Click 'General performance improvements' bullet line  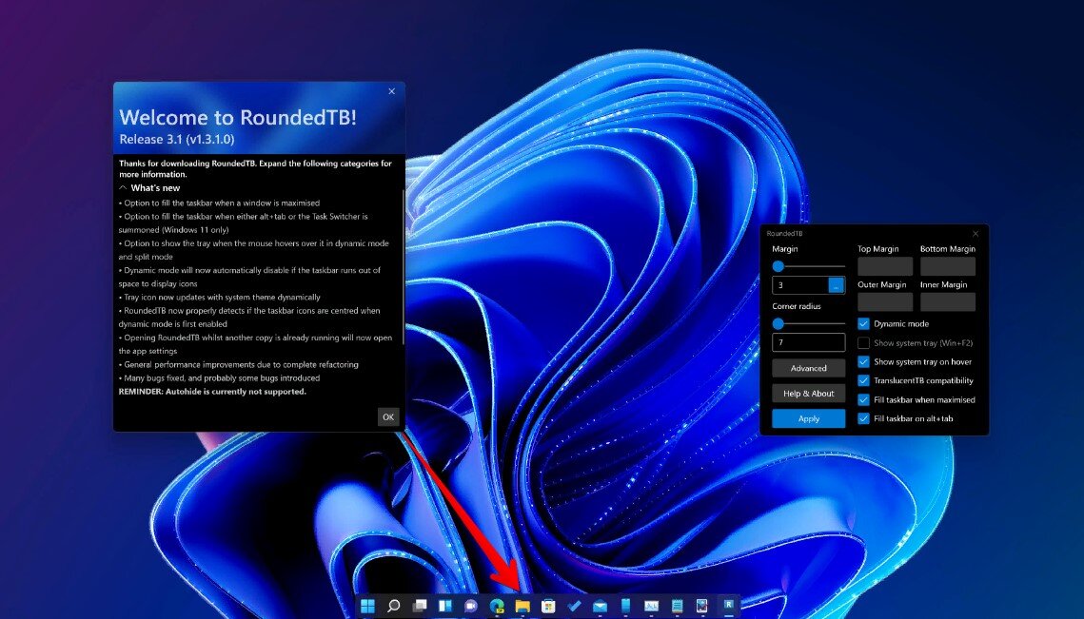click(x=239, y=364)
